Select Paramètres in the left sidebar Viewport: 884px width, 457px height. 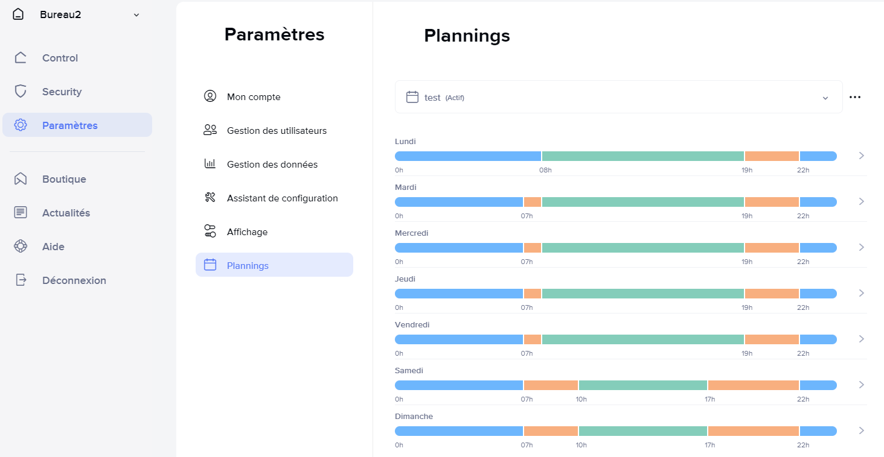pyautogui.click(x=69, y=125)
